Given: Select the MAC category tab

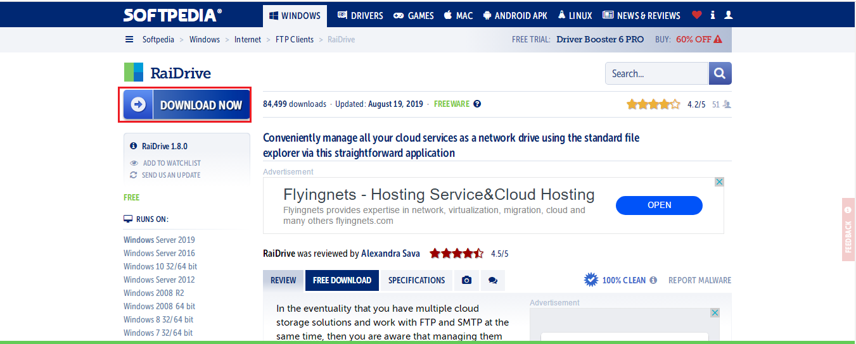Looking at the screenshot, I should tap(458, 16).
